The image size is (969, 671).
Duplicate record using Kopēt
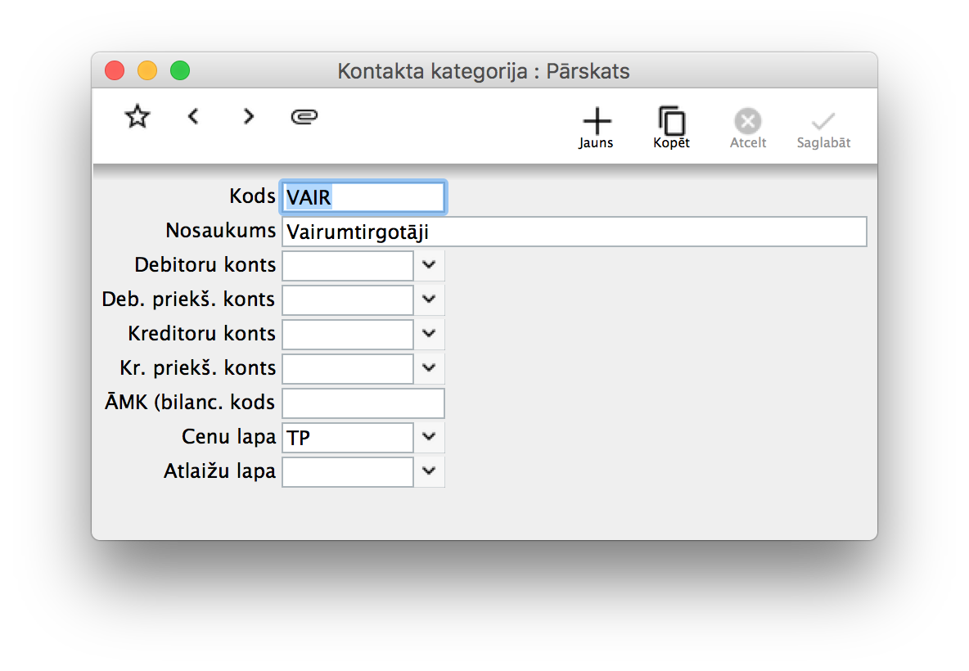672,128
